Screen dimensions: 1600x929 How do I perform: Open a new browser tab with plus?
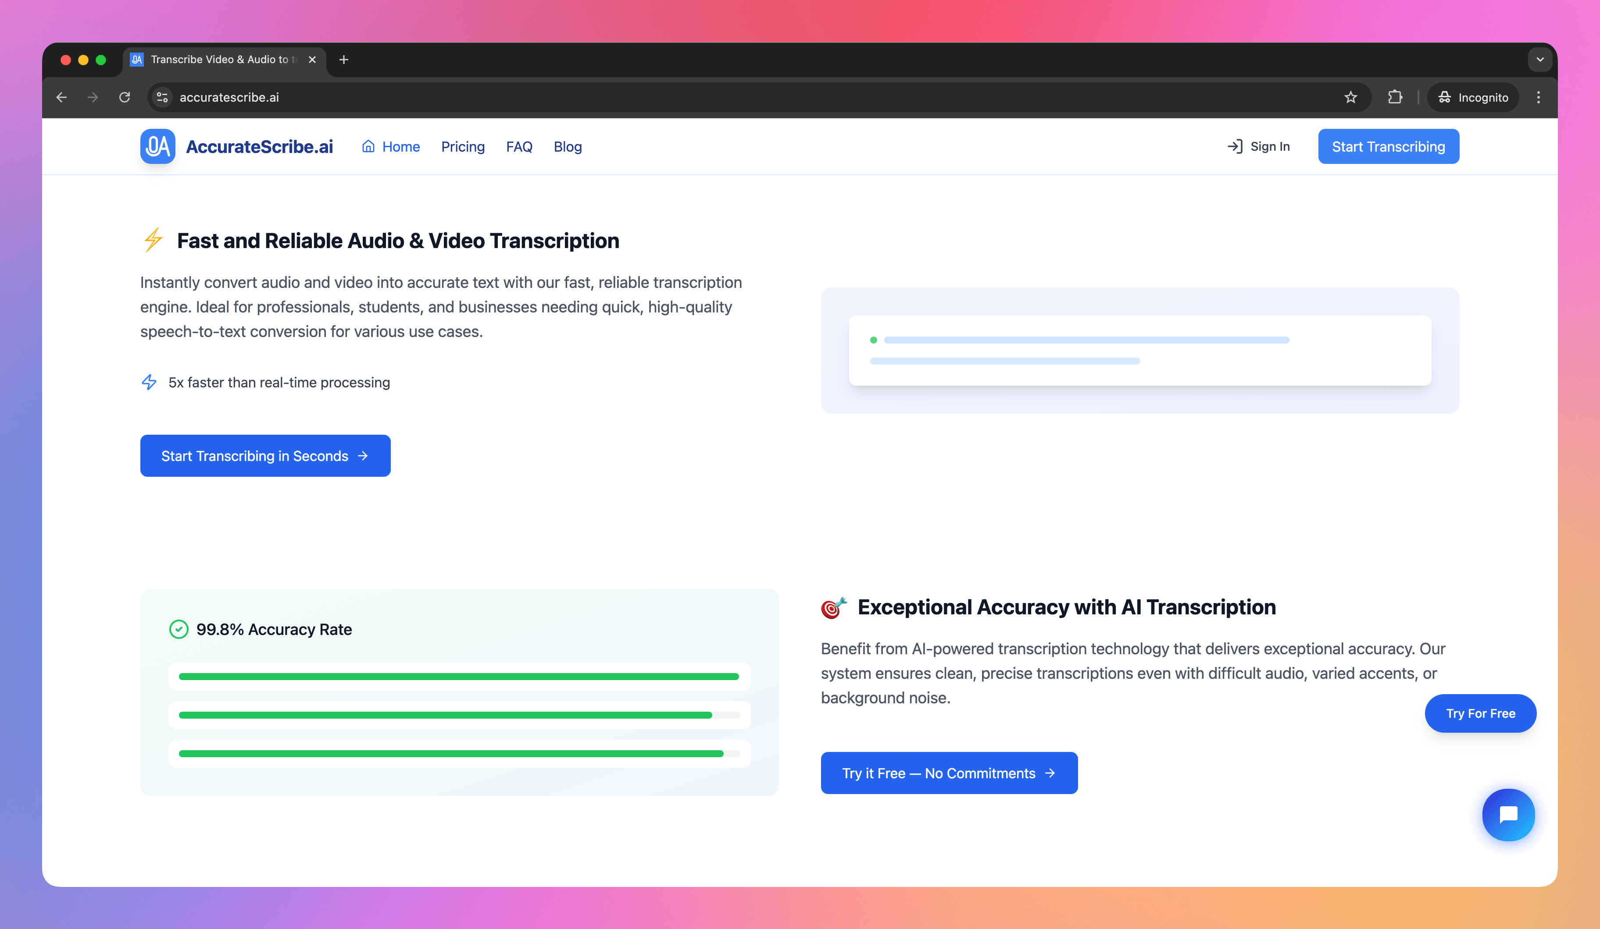[343, 60]
